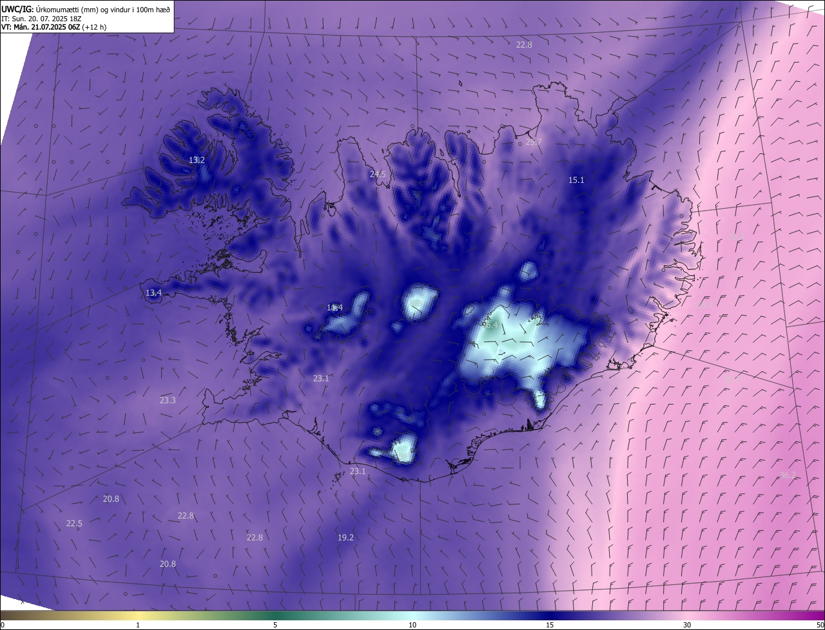This screenshot has width=825, height=630.
Task: Click the 50 tick on the color scale
Action: coord(819,625)
